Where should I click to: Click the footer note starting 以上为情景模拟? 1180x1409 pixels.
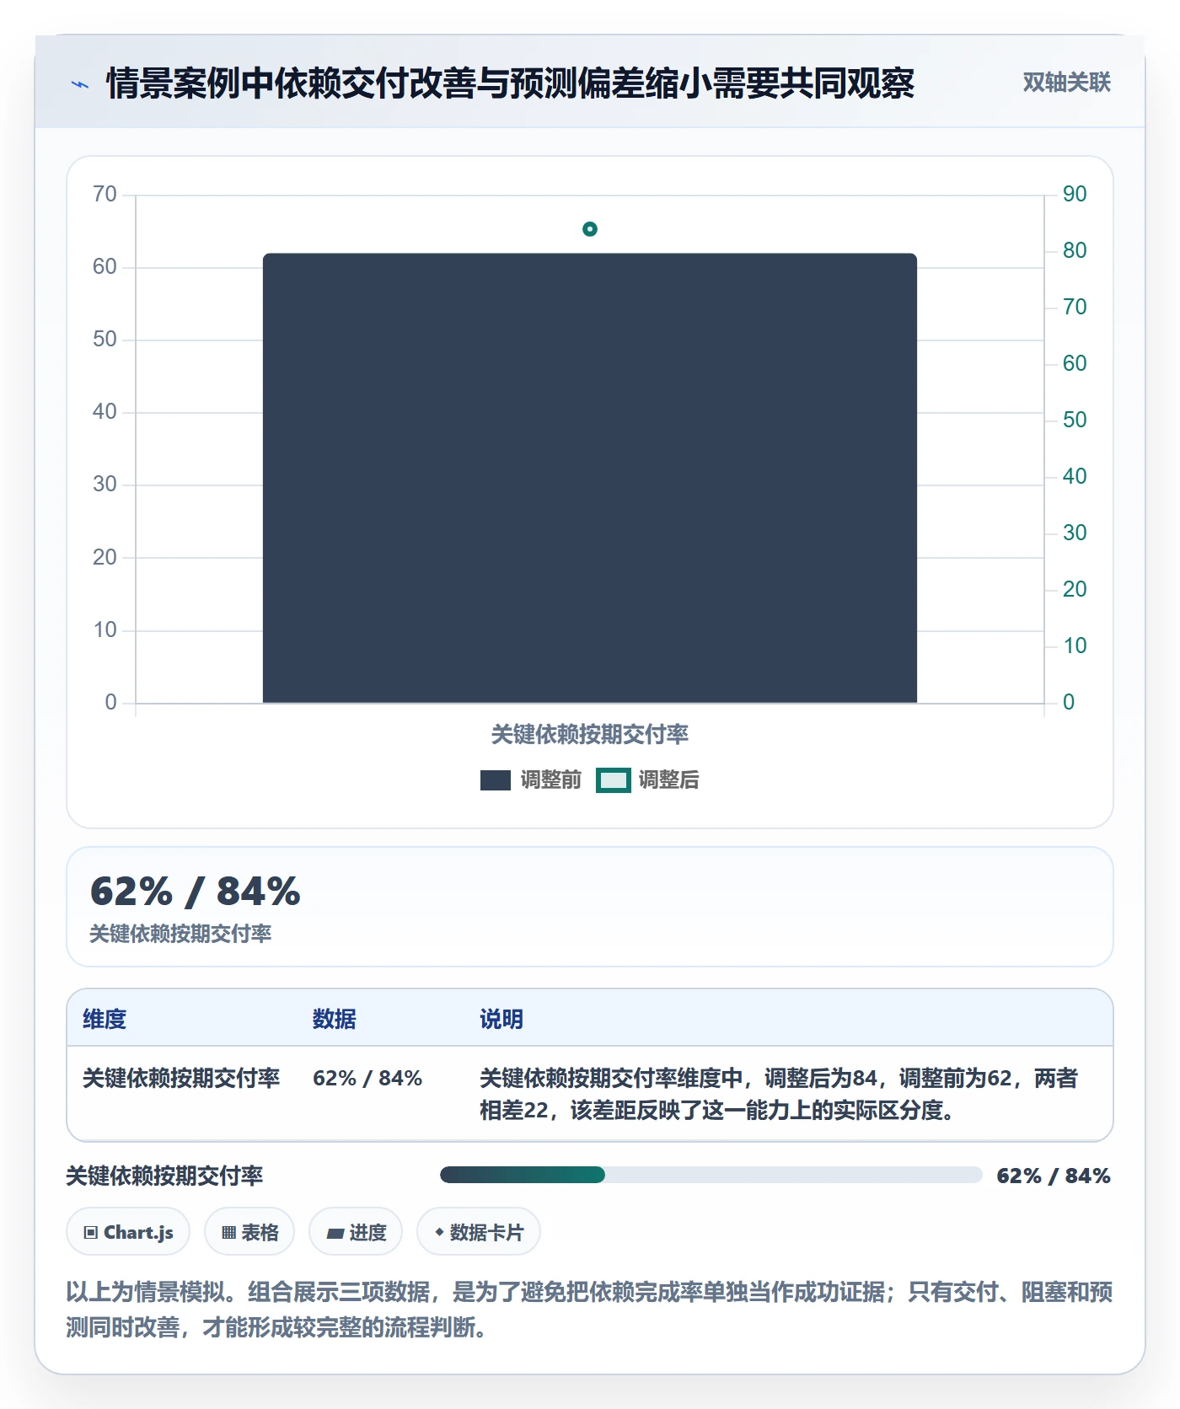[590, 1310]
